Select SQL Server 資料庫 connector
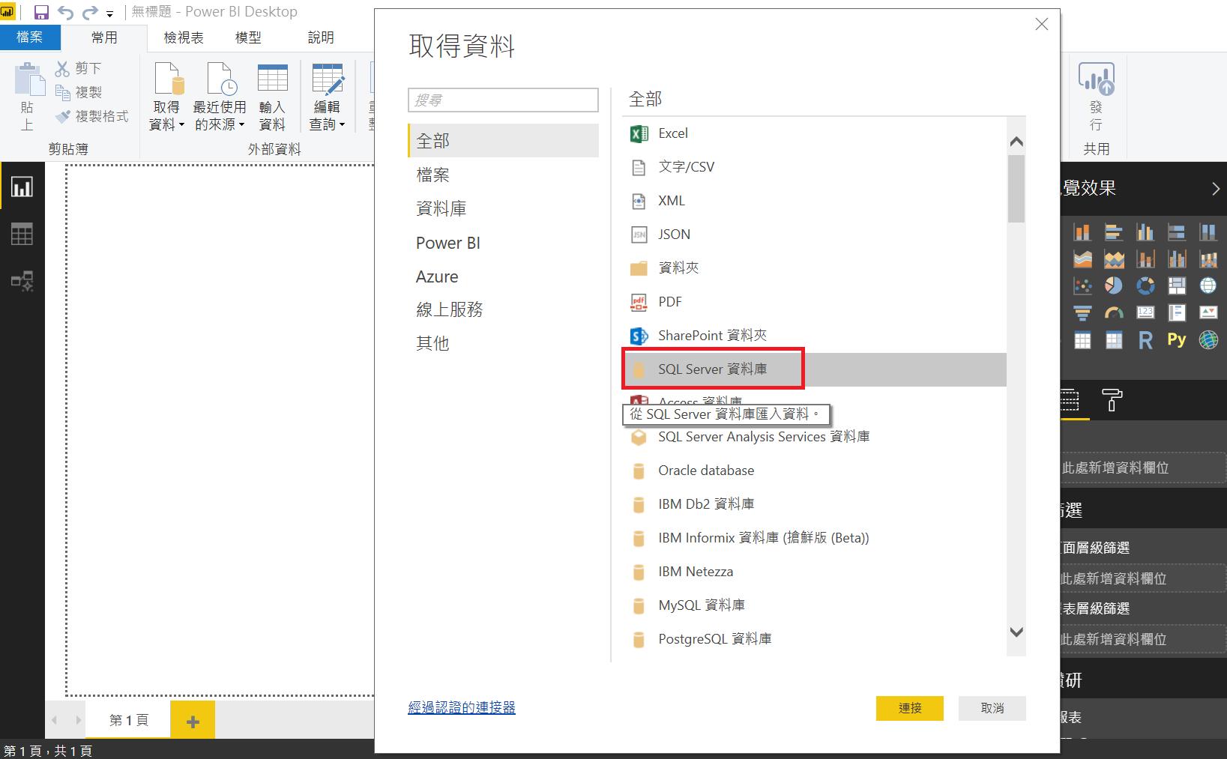The image size is (1227, 759). 814,369
